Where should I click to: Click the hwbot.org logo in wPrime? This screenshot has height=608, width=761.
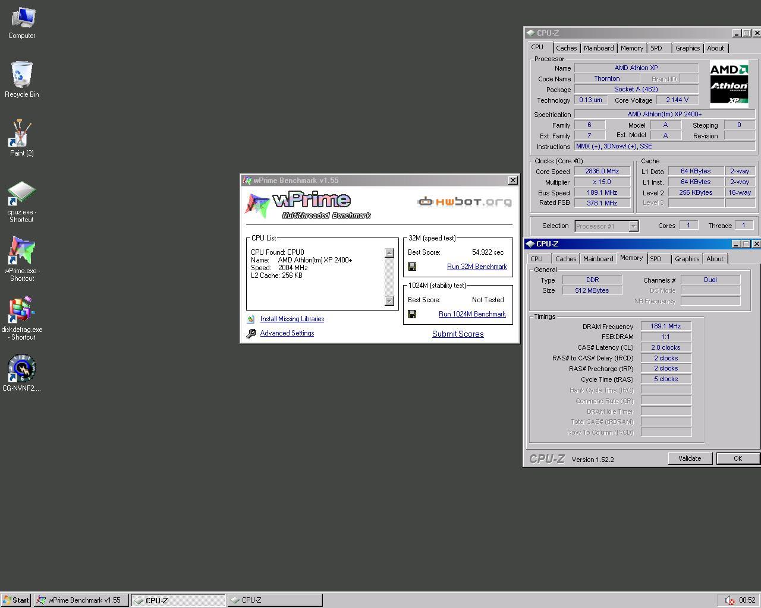pos(464,202)
